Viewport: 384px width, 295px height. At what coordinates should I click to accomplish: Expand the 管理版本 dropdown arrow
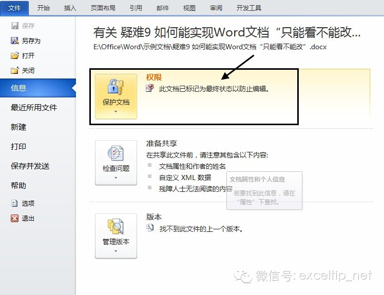(x=116, y=251)
